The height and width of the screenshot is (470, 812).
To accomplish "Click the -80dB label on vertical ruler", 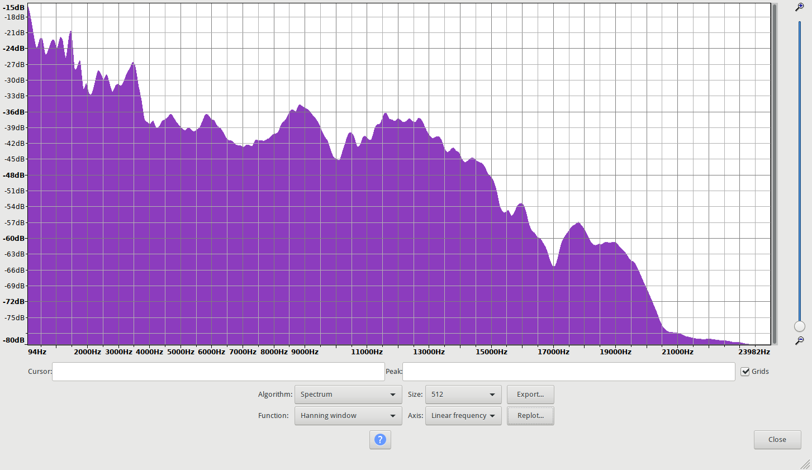I will (14, 340).
